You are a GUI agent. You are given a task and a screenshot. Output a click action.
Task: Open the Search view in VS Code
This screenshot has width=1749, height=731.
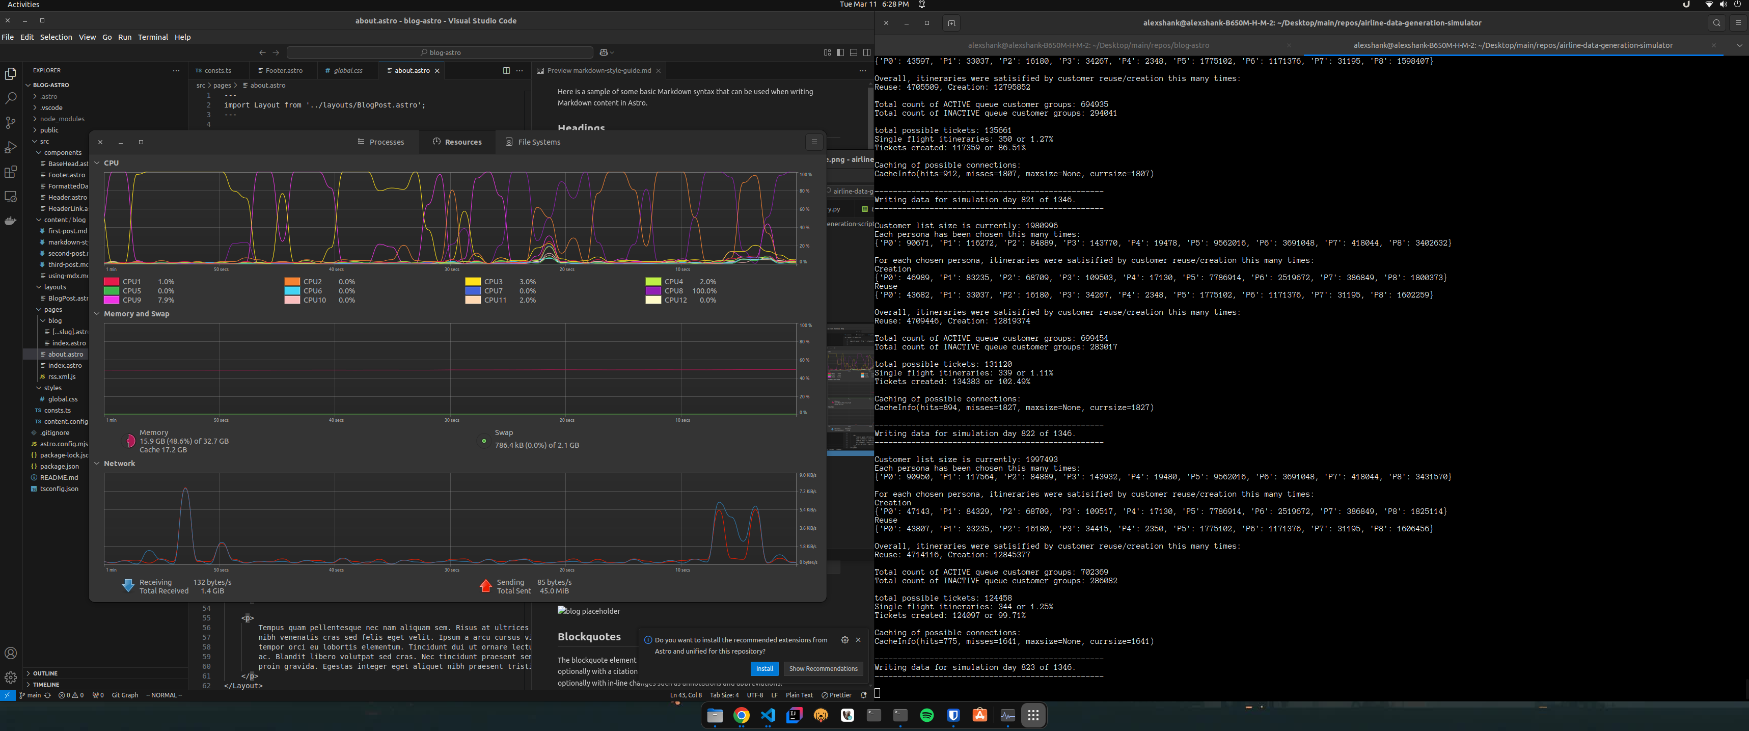[11, 98]
